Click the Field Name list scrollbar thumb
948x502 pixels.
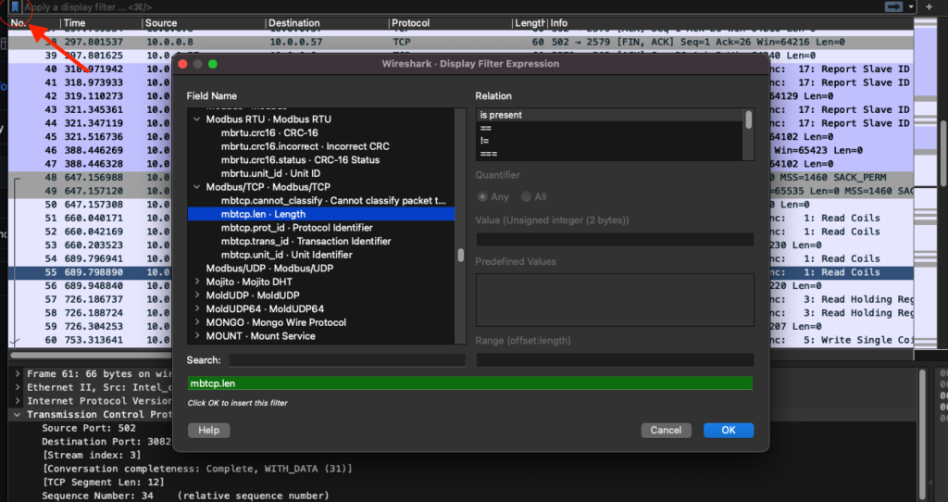[x=461, y=256]
